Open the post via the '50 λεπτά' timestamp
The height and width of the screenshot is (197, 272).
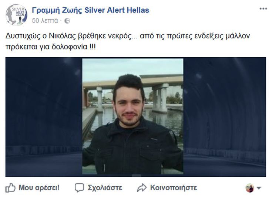(45, 21)
